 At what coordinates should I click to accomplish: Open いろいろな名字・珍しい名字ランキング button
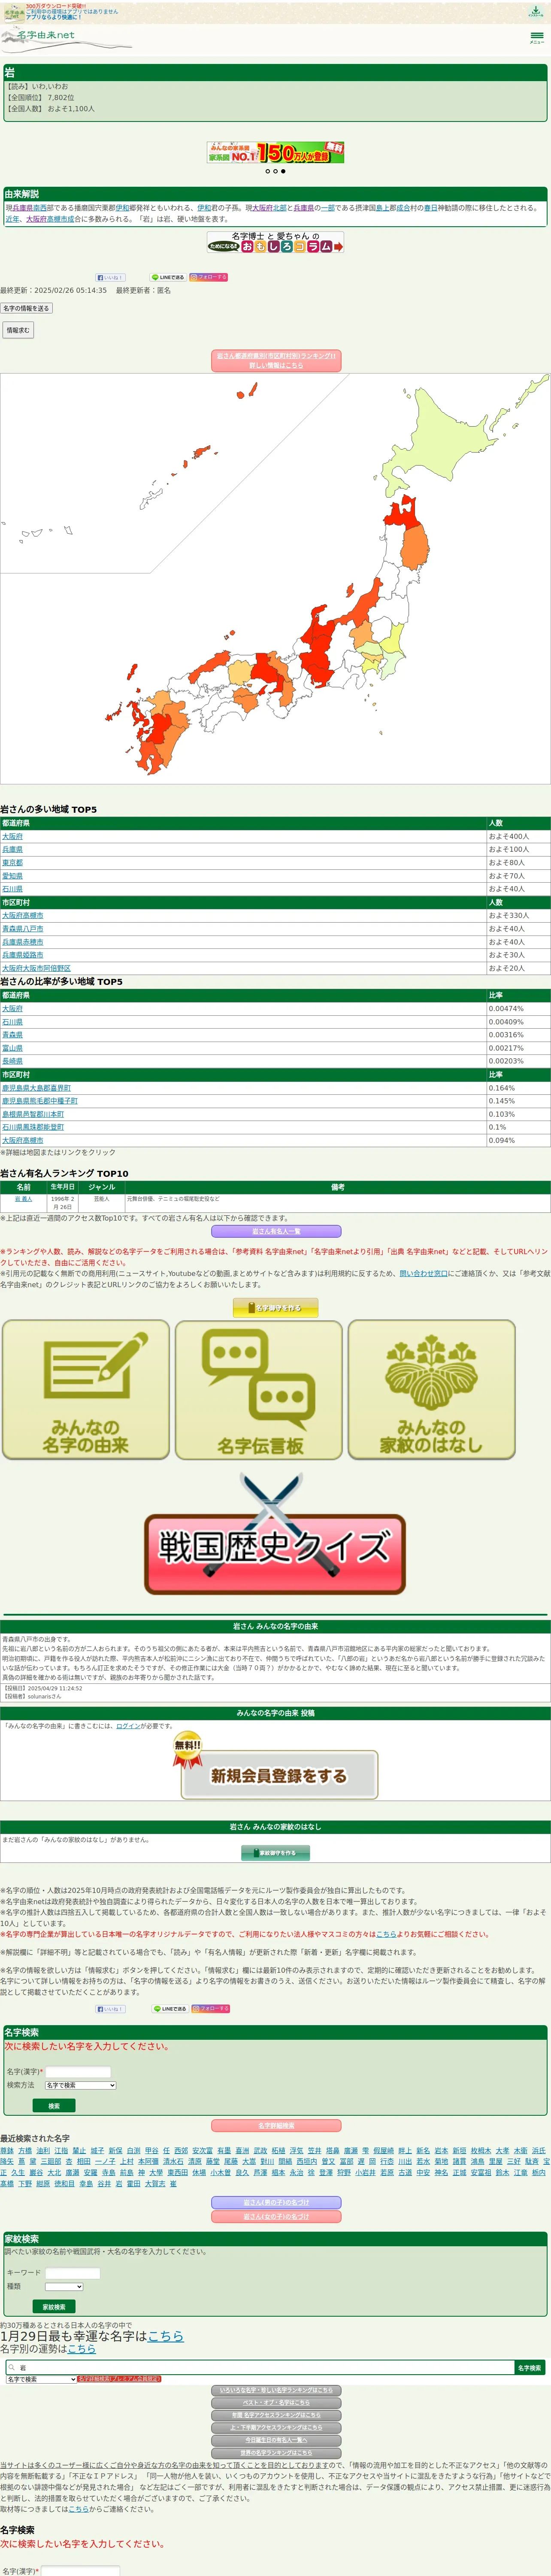coord(276,2391)
